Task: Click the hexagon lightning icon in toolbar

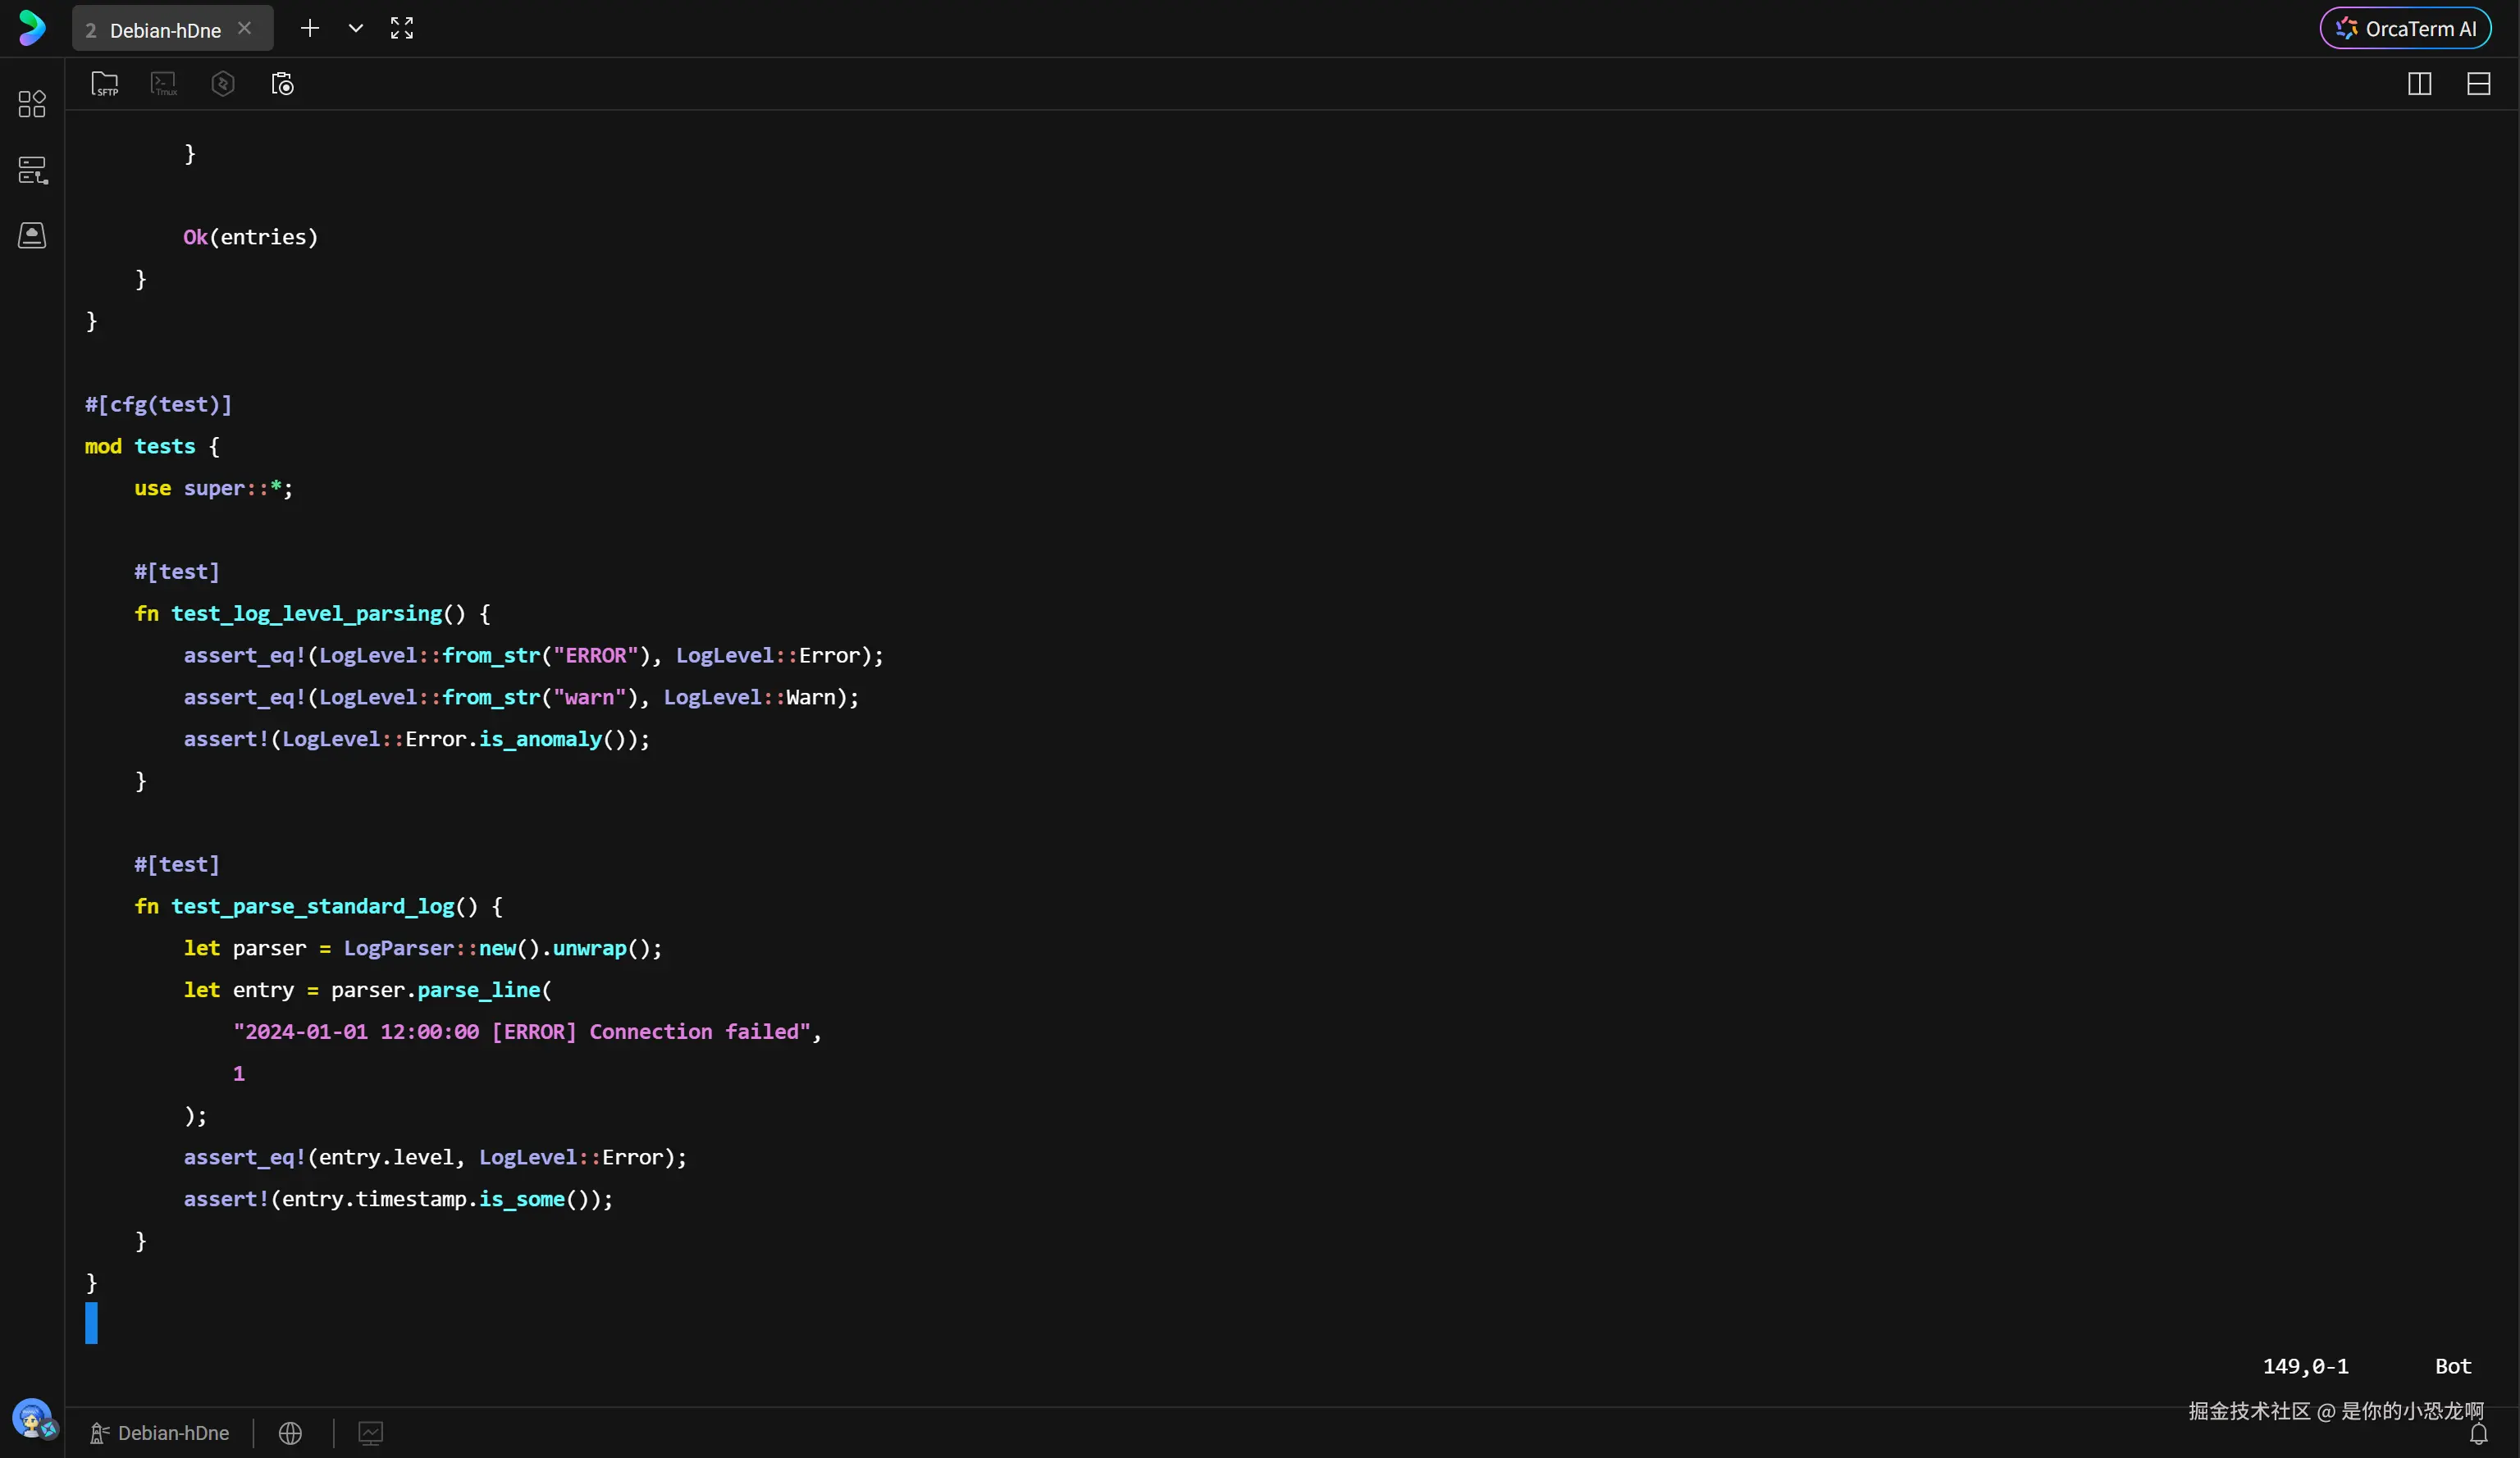Action: click(x=223, y=84)
